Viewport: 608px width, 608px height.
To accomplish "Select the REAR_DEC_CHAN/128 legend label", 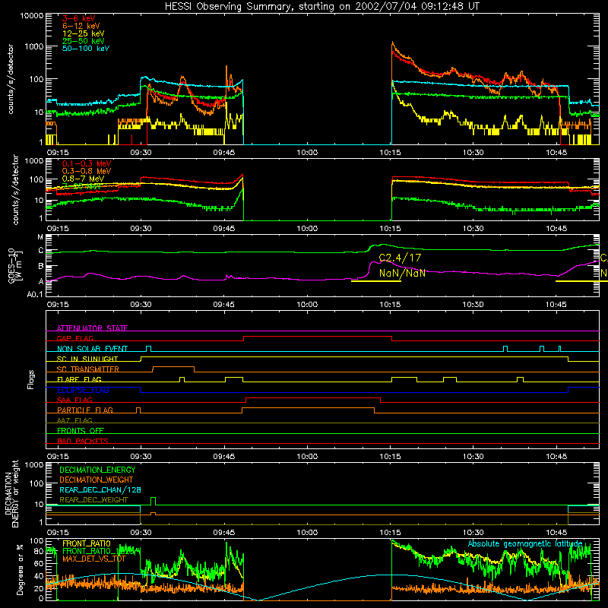I will pyautogui.click(x=100, y=490).
